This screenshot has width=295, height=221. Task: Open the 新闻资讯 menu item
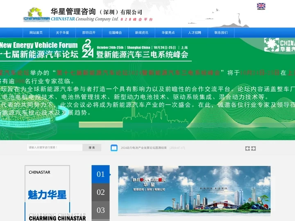click(142, 33)
